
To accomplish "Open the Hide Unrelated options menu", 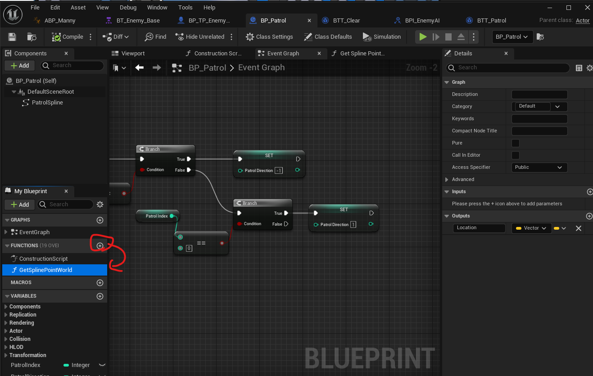I will [231, 37].
